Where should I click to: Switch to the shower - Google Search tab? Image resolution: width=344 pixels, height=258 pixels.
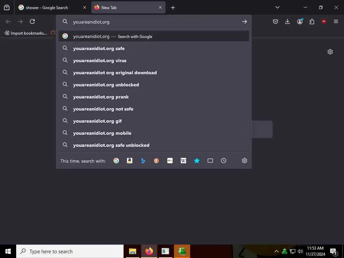tap(52, 7)
